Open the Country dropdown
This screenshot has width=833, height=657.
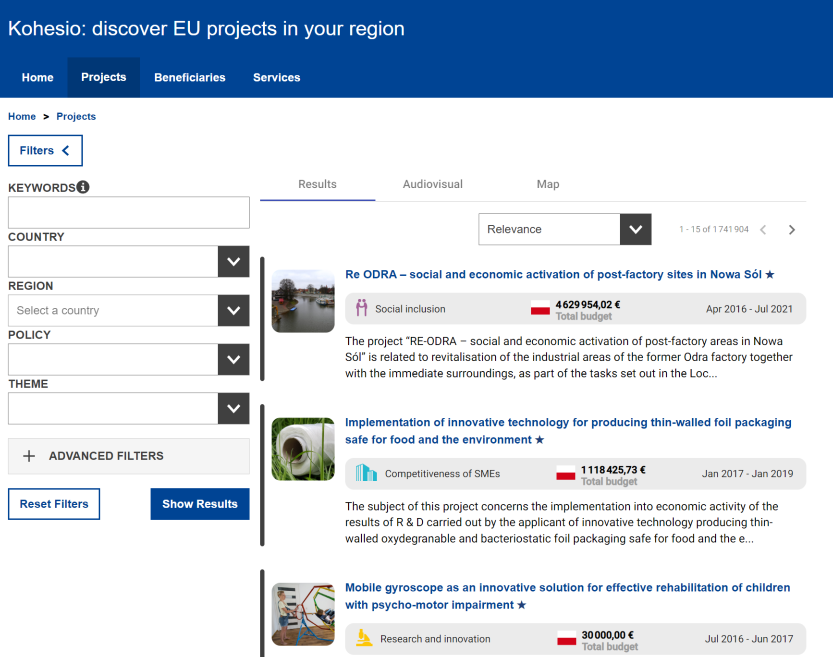[233, 262]
